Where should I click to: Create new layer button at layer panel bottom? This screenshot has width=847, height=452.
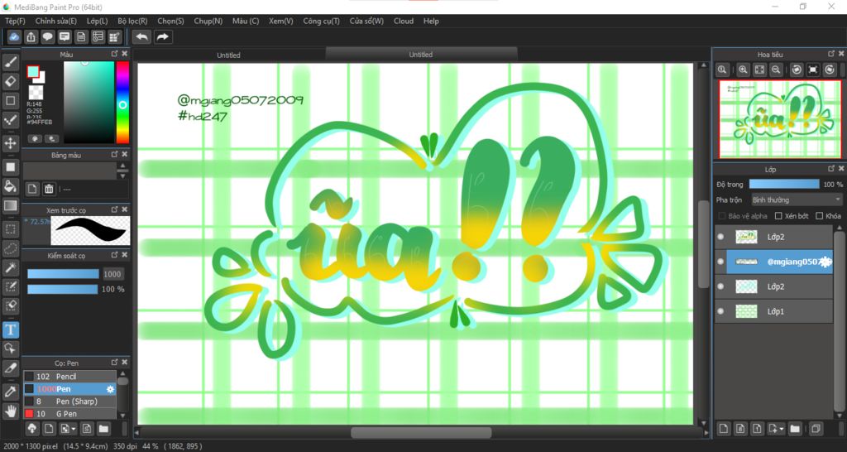coord(724,429)
